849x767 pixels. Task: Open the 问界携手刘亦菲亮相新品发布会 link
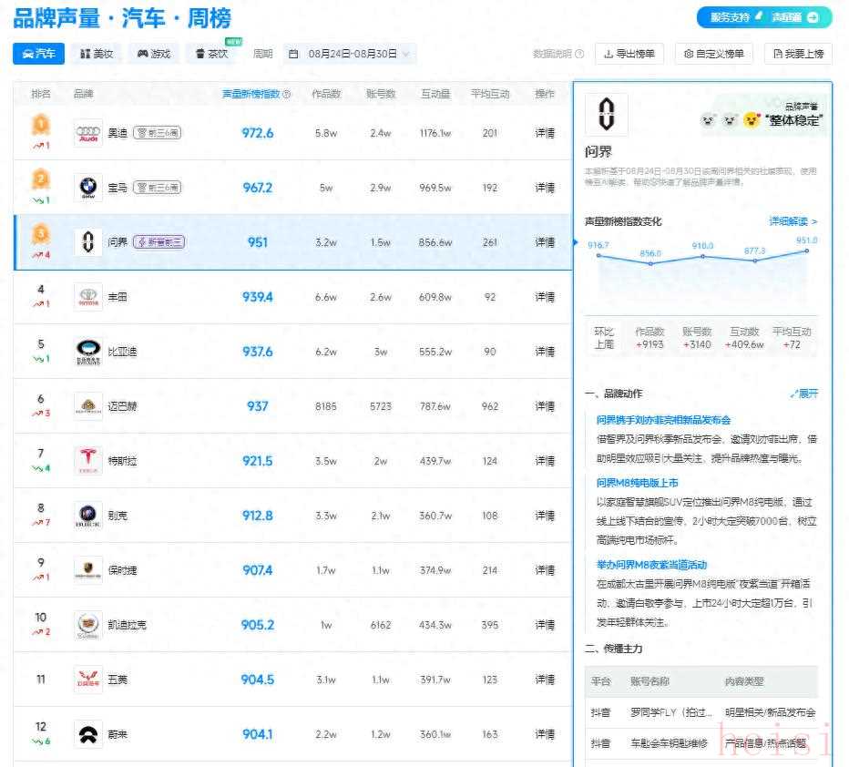click(663, 420)
